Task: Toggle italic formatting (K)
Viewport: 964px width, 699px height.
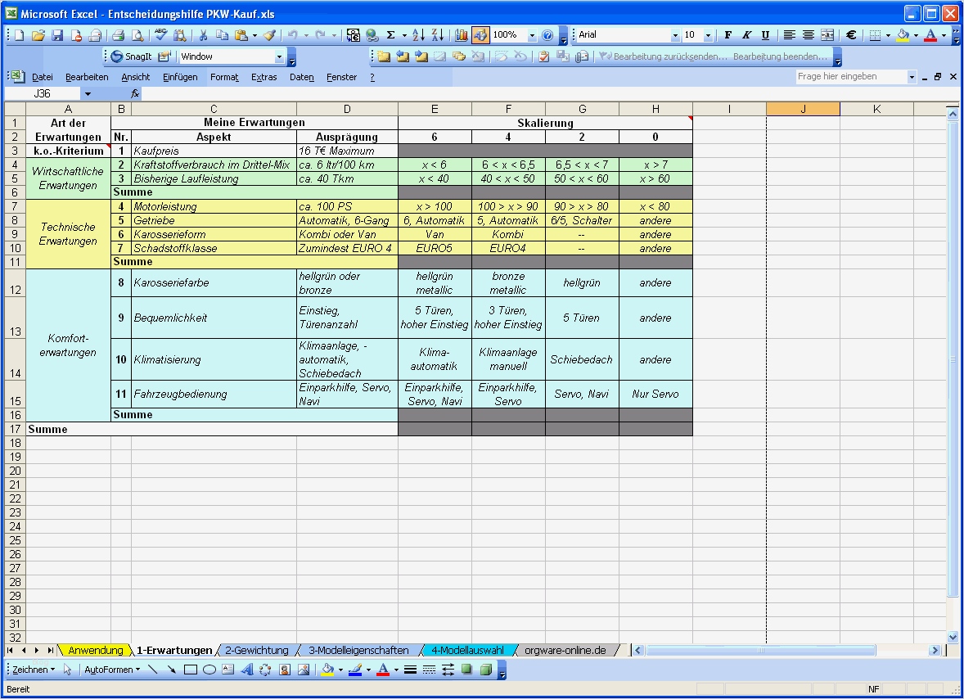Action: [746, 35]
